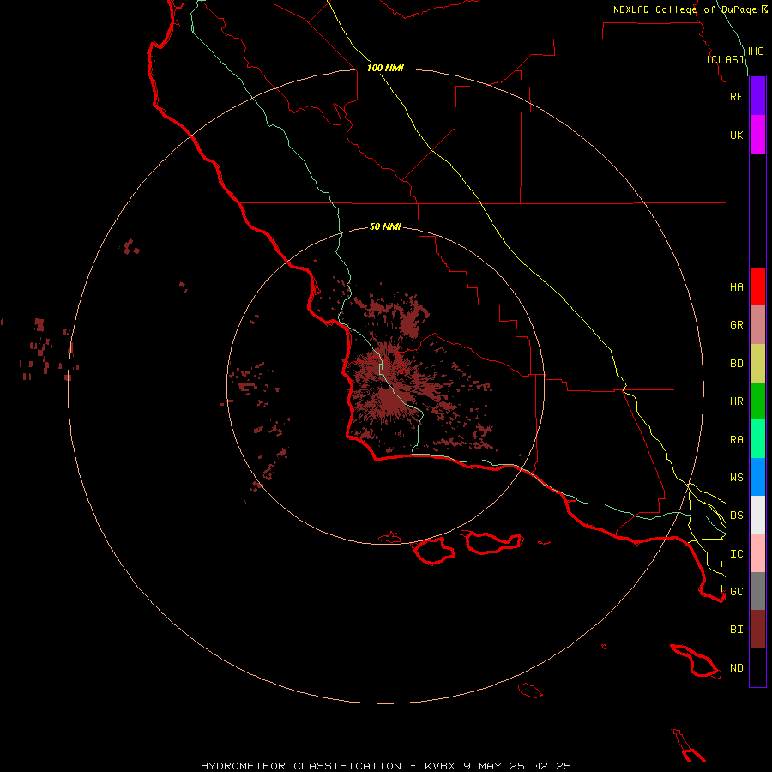
Task: Click the DS legend label
Action: [x=736, y=516]
